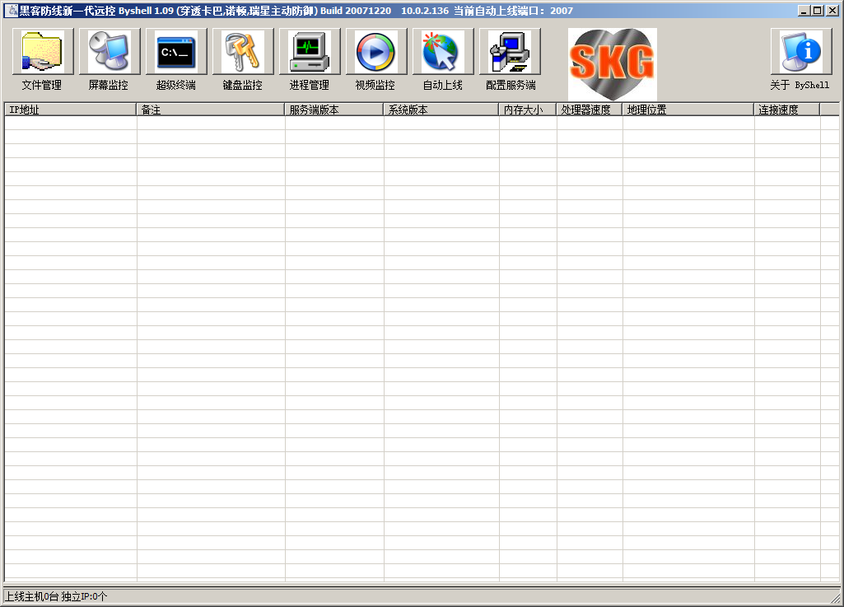Click the 处理器速度 column header
Image resolution: width=844 pixels, height=607 pixels.
[x=590, y=110]
